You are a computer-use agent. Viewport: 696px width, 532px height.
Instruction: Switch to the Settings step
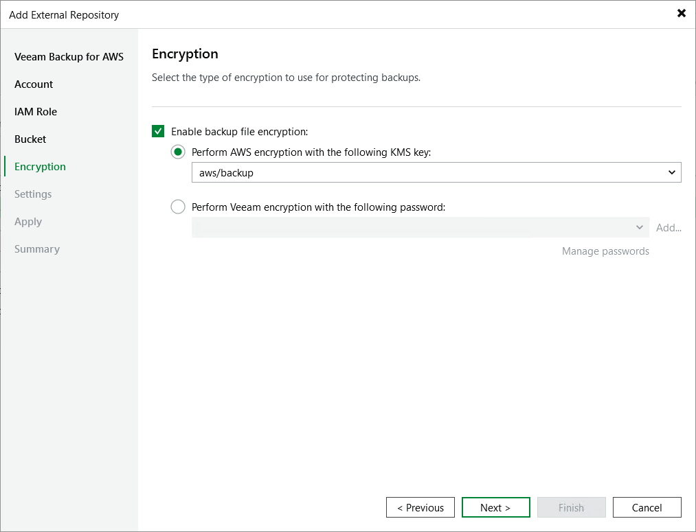point(33,194)
